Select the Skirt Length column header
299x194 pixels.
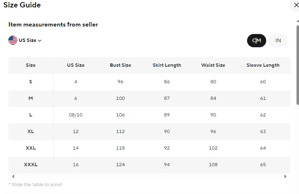[x=167, y=65]
